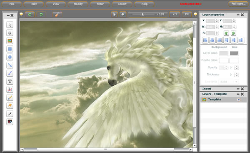The width and height of the screenshot is (250, 153).
Task: Select the gray sphere tool in toolbox
Action: click(10, 33)
